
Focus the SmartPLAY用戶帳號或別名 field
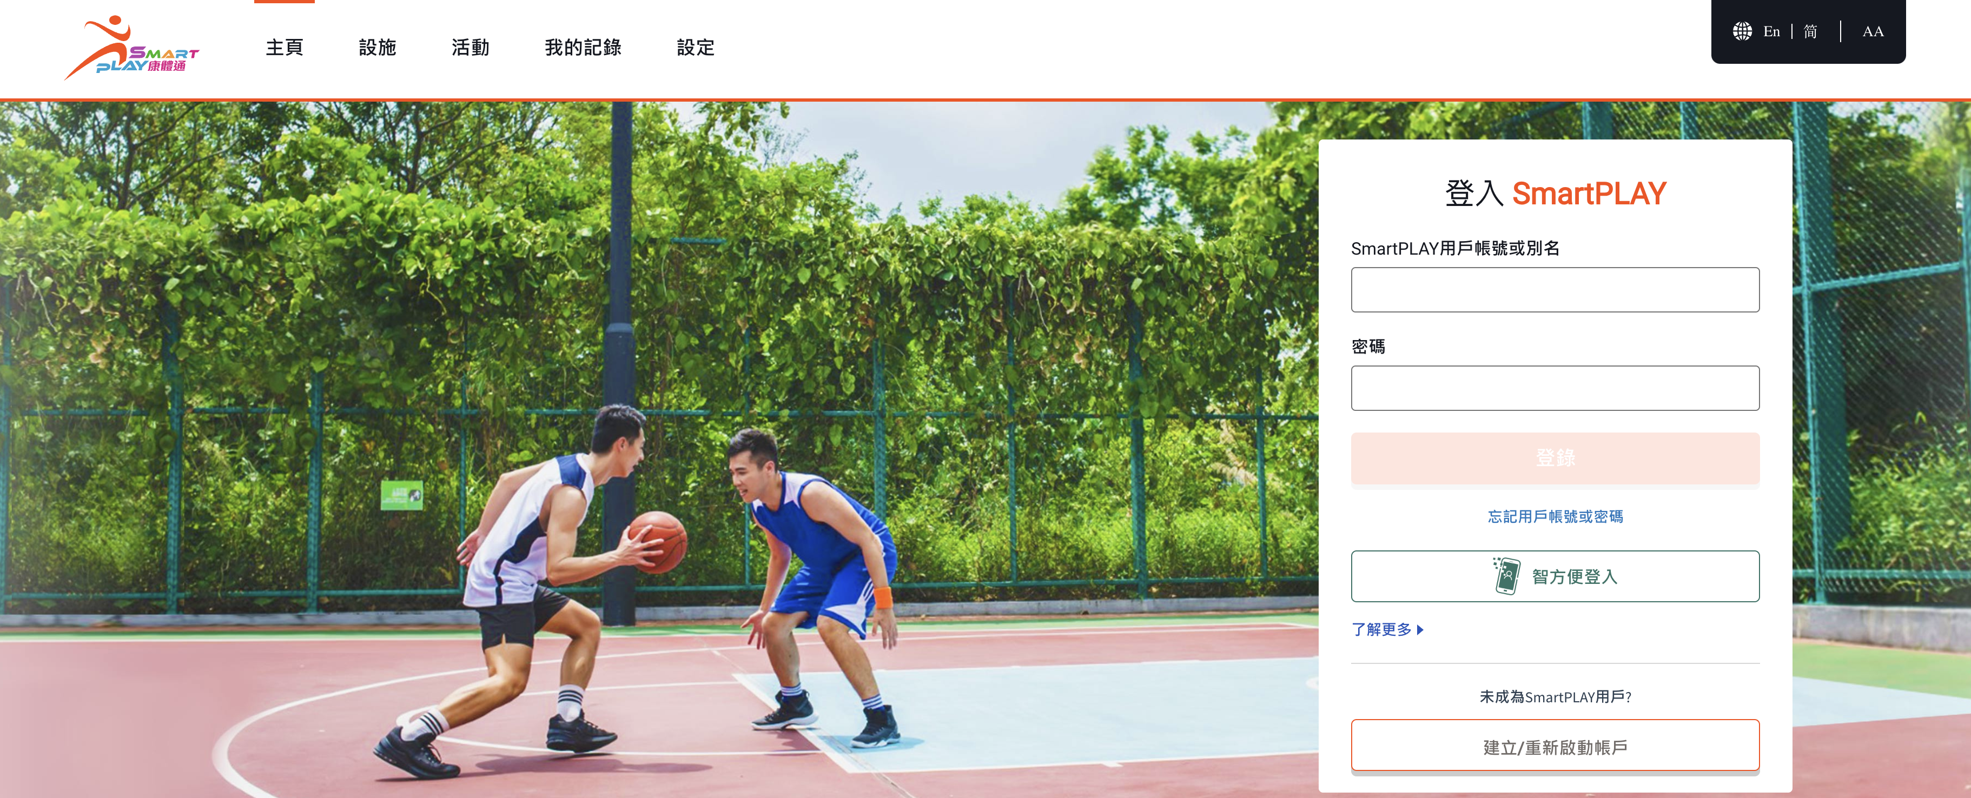1555,289
